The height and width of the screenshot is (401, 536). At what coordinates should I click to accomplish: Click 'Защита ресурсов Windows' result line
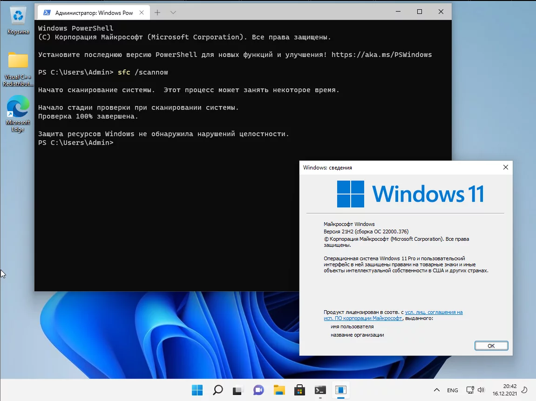[163, 134]
